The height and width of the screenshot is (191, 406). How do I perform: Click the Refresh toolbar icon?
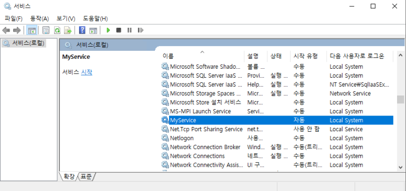[x=57, y=30]
